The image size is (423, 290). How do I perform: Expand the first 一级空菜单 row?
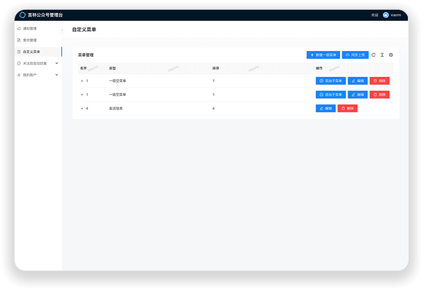82,81
